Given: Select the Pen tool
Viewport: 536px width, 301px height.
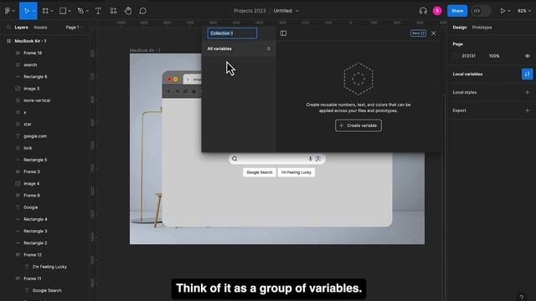Looking at the screenshot, I should pyautogui.click(x=80, y=11).
